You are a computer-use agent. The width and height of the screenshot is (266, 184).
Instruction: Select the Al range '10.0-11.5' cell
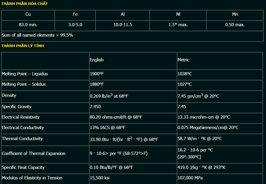point(123,25)
